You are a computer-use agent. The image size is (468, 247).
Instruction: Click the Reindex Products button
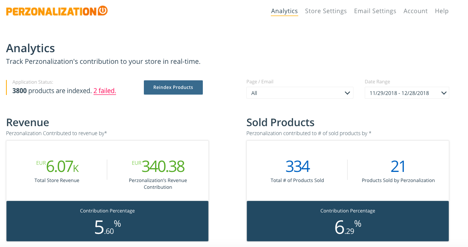tap(173, 87)
